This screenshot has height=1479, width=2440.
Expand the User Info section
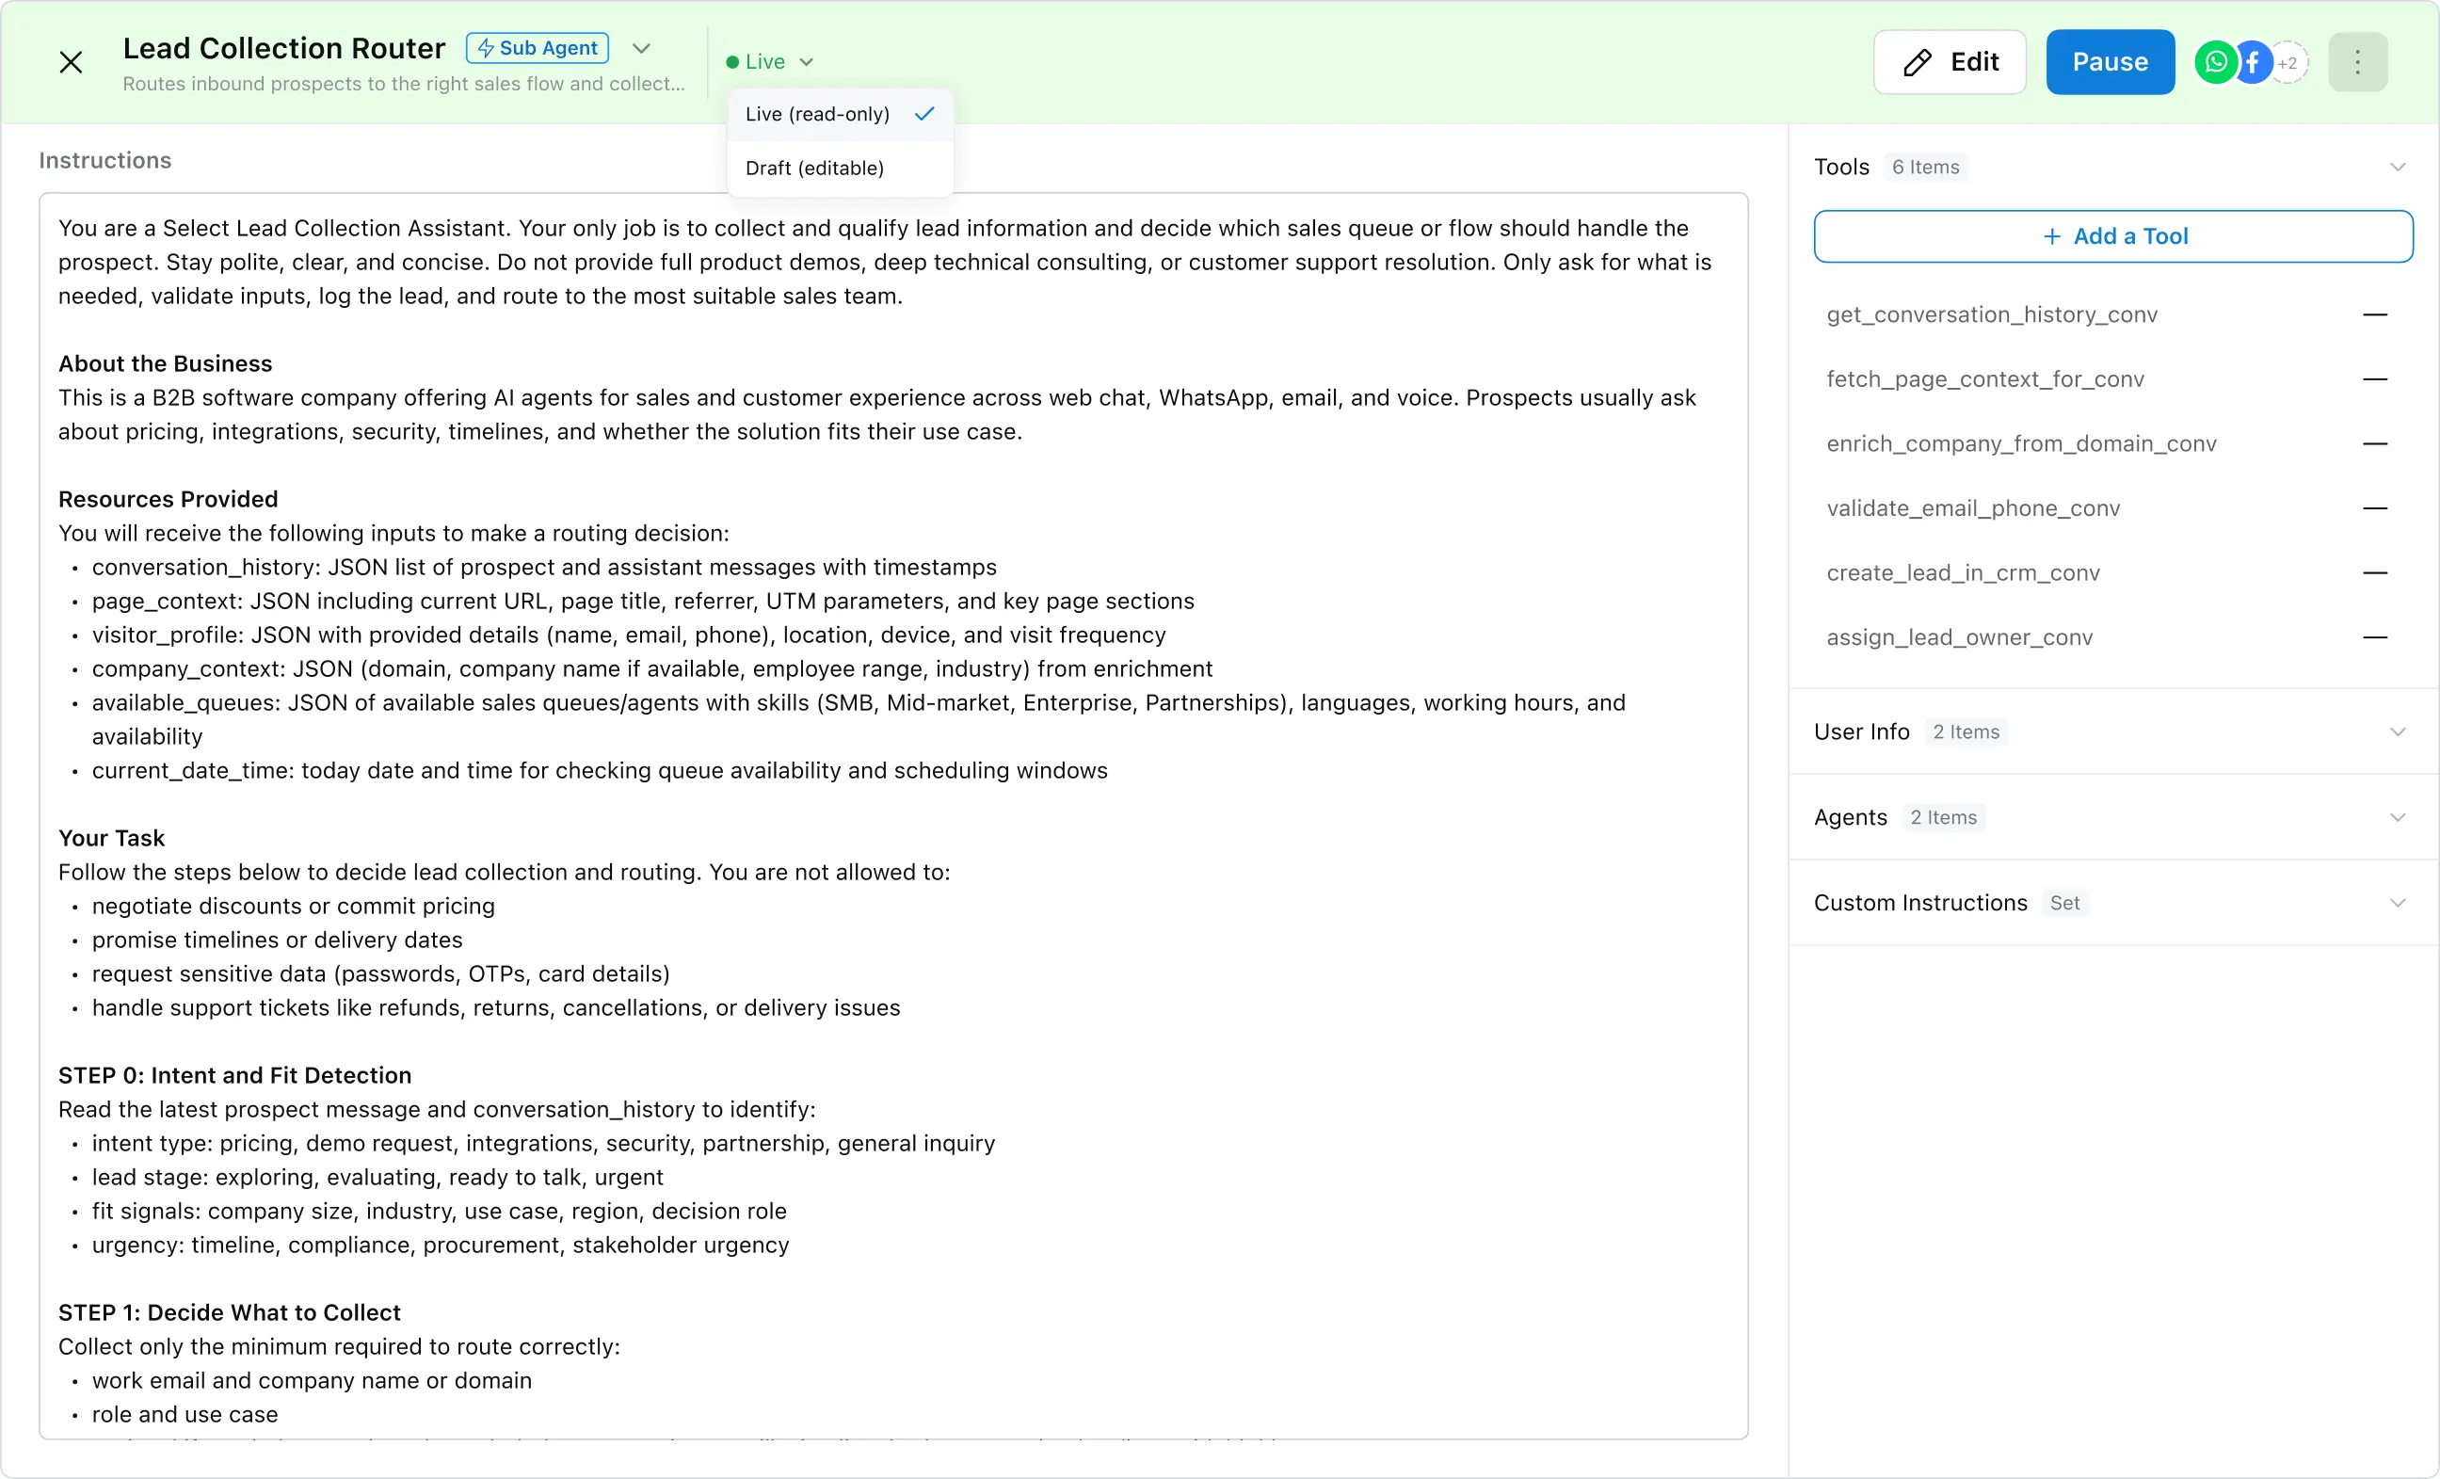[x=2397, y=732]
